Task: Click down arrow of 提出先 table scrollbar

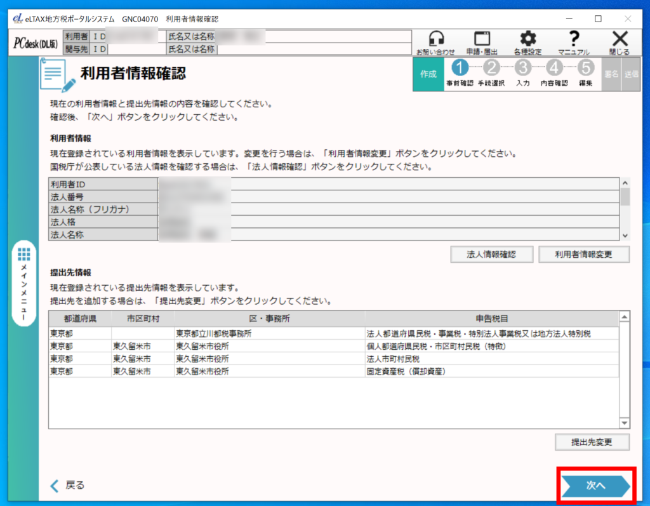Action: (624, 423)
